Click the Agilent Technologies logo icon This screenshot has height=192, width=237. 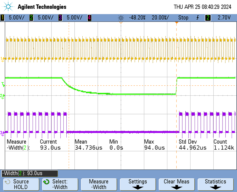tap(9, 7)
